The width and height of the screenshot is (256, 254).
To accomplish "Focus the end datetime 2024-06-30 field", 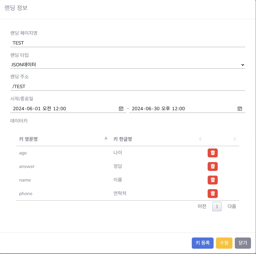I will (x=187, y=109).
